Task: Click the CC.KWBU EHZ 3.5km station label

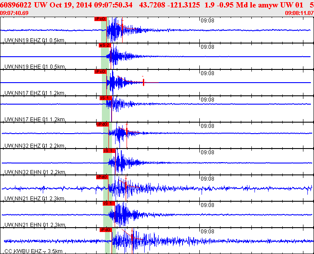Action: (x=34, y=251)
